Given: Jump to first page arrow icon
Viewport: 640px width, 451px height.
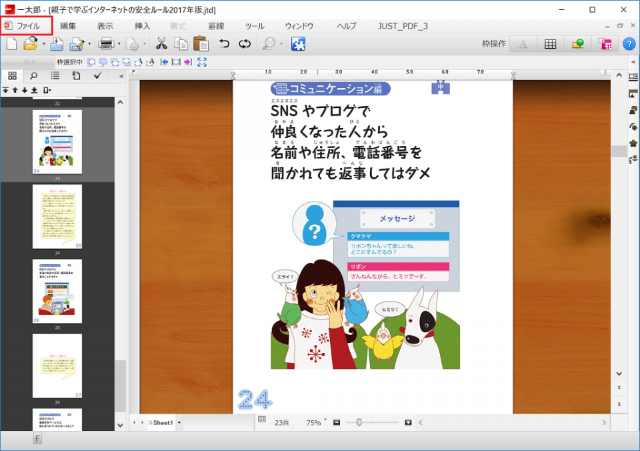Looking at the screenshot, I should (x=6, y=90).
